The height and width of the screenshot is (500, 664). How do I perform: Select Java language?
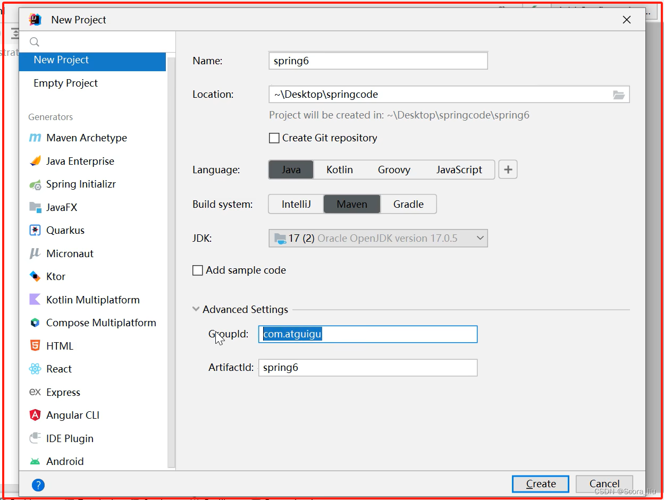tap(291, 170)
